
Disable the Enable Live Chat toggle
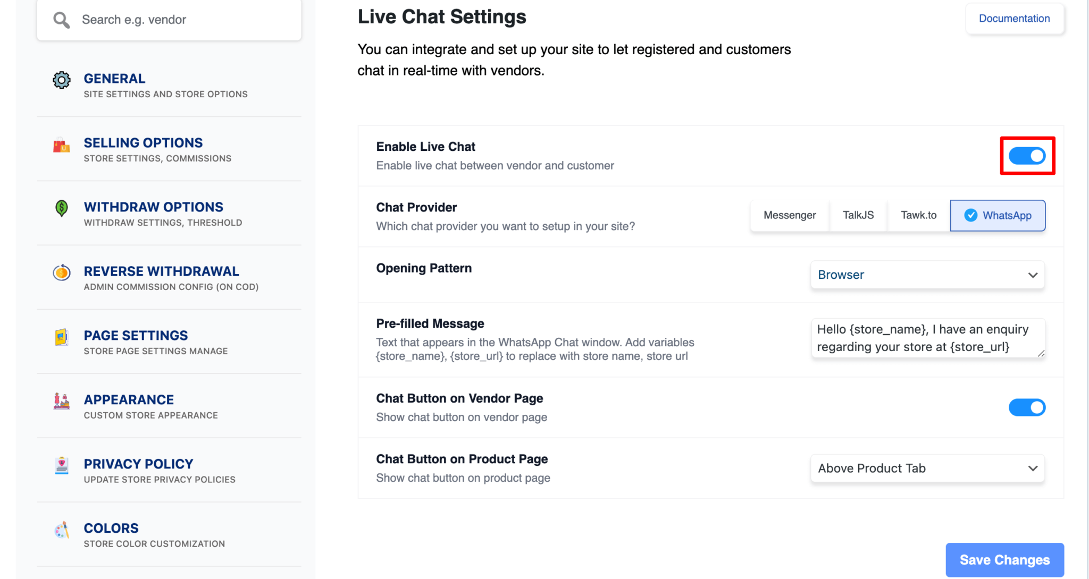coord(1027,156)
